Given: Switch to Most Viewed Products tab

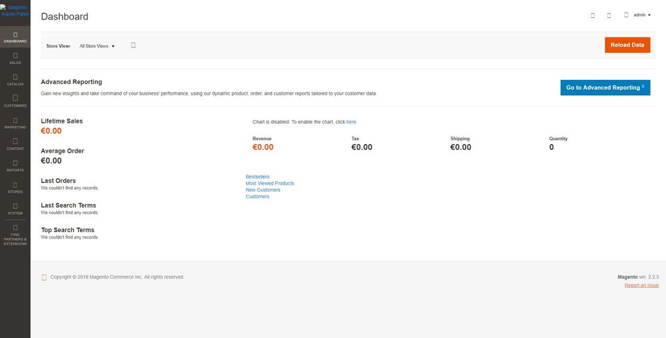Looking at the screenshot, I should pyautogui.click(x=269, y=183).
